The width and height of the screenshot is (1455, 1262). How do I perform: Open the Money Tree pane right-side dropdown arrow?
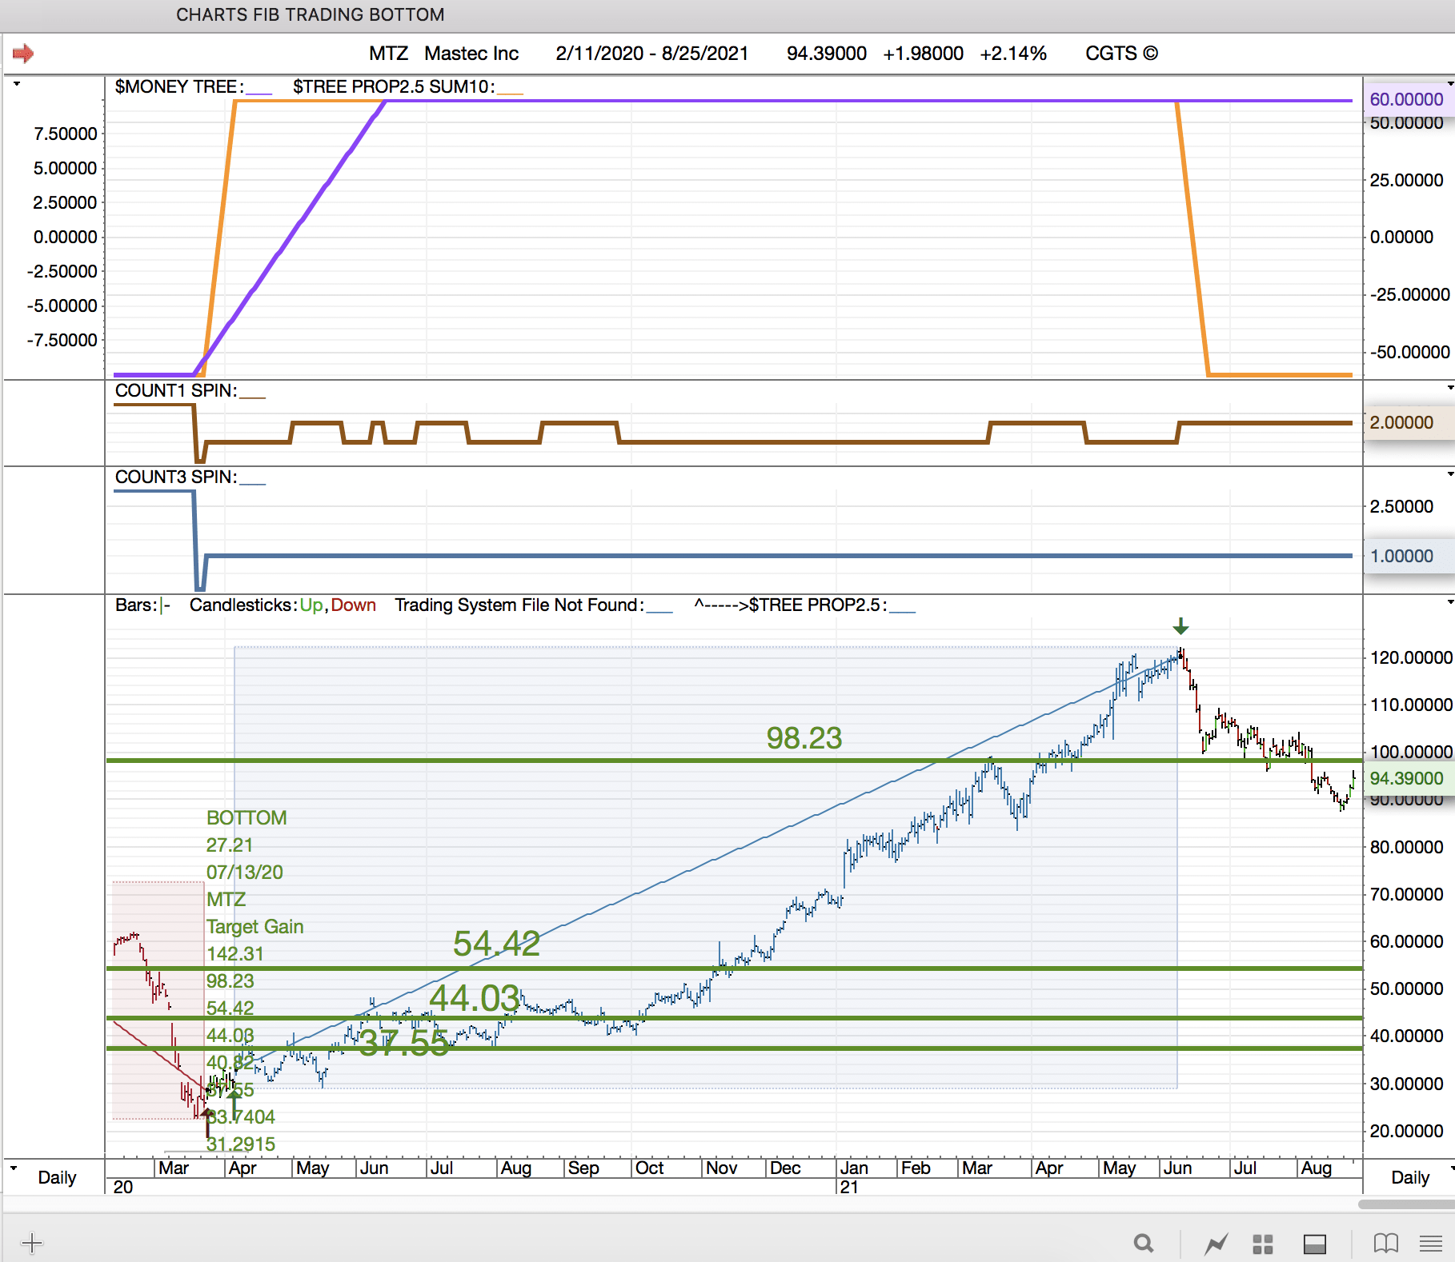coord(1450,83)
